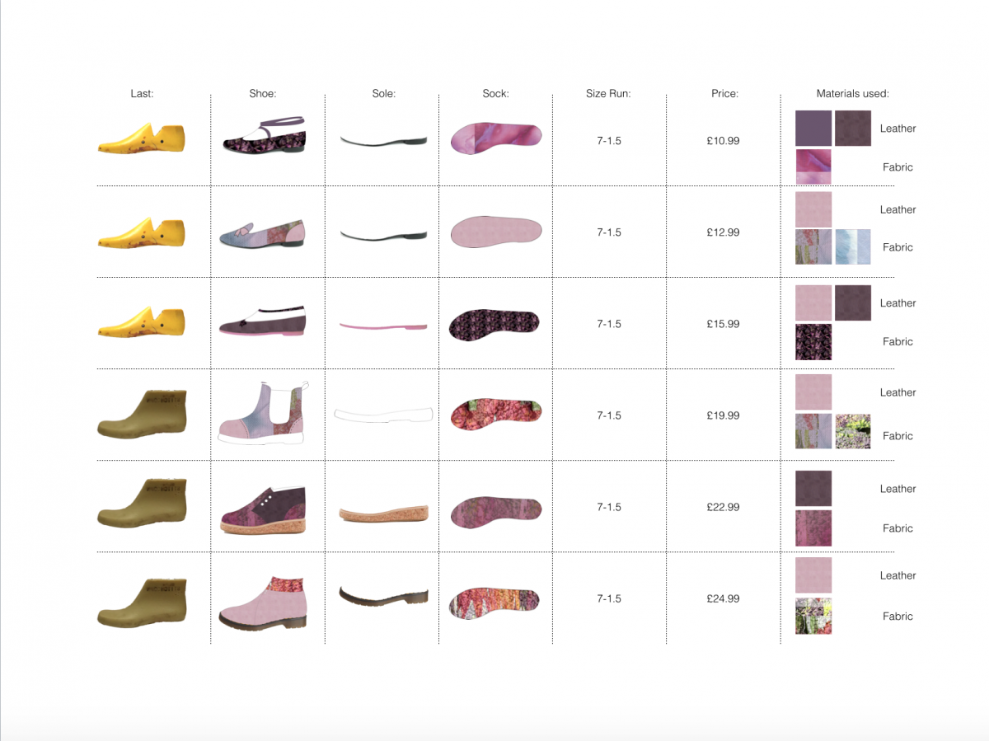Click the yellow last in the £12.99 row

pos(142,232)
